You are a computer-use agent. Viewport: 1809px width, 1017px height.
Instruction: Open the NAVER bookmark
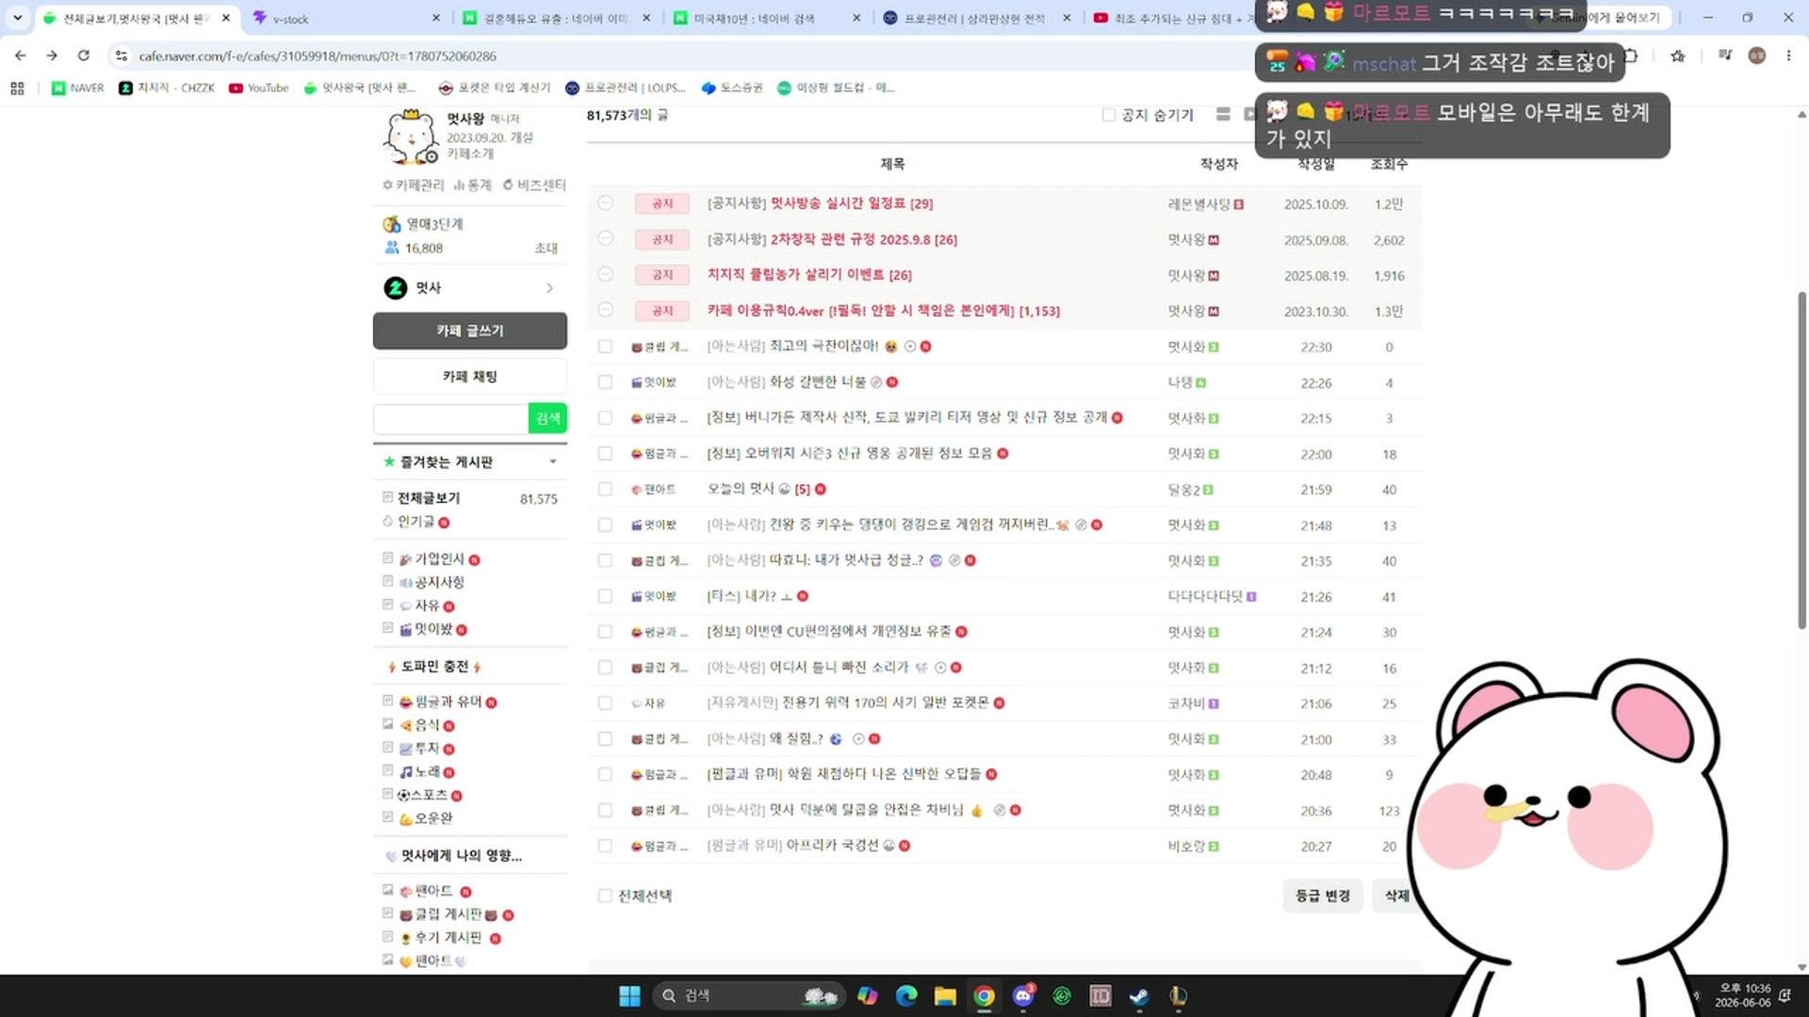click(x=78, y=88)
